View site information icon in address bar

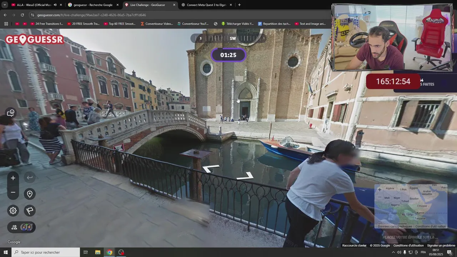pos(32,15)
